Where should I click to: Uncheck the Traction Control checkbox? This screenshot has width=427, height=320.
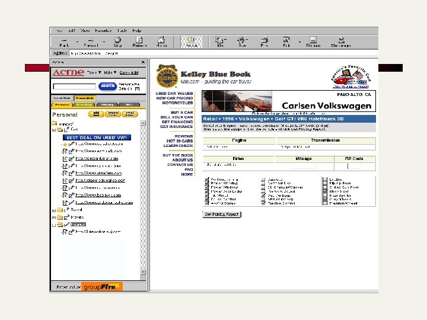[263, 203]
